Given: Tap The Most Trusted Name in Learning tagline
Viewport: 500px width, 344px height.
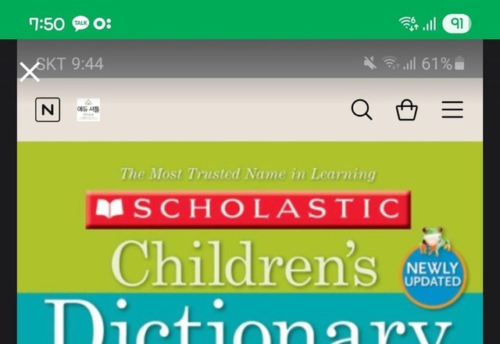Looking at the screenshot, I should coord(248,174).
